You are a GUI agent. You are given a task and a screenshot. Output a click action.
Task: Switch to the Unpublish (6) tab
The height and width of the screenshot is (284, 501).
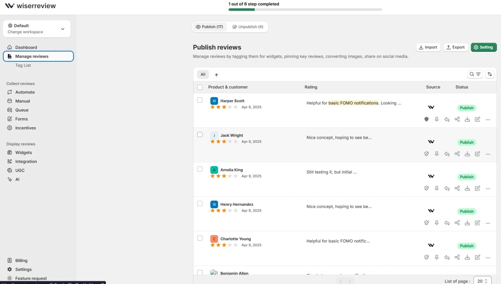click(x=248, y=27)
